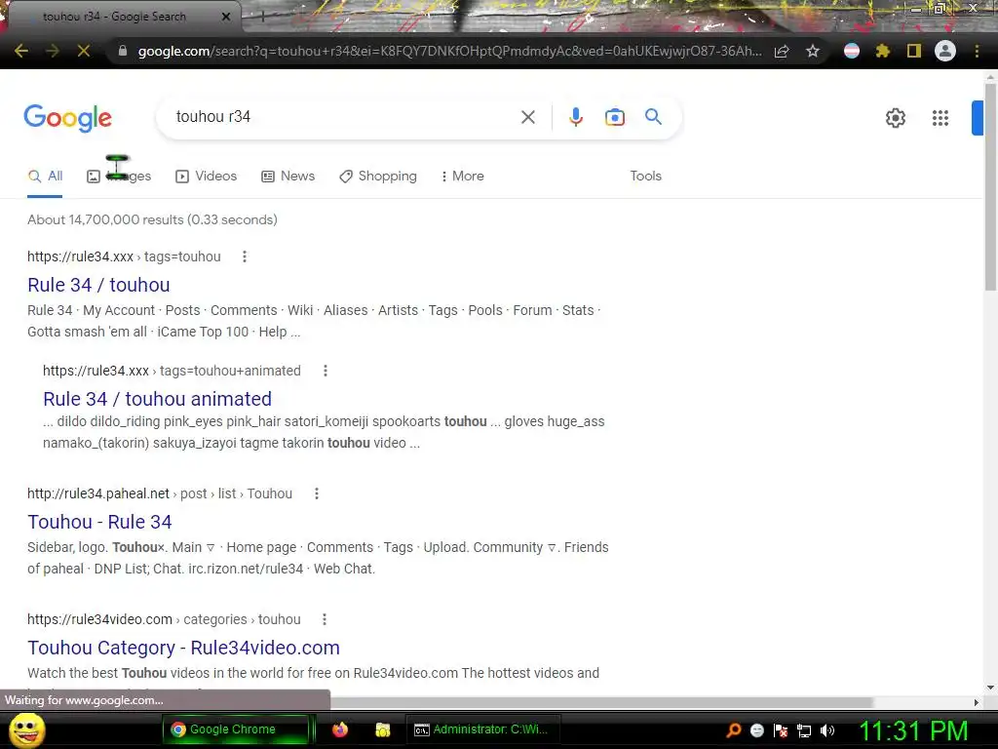Open the smiley face start button
Screen dimensions: 998x749
27,729
